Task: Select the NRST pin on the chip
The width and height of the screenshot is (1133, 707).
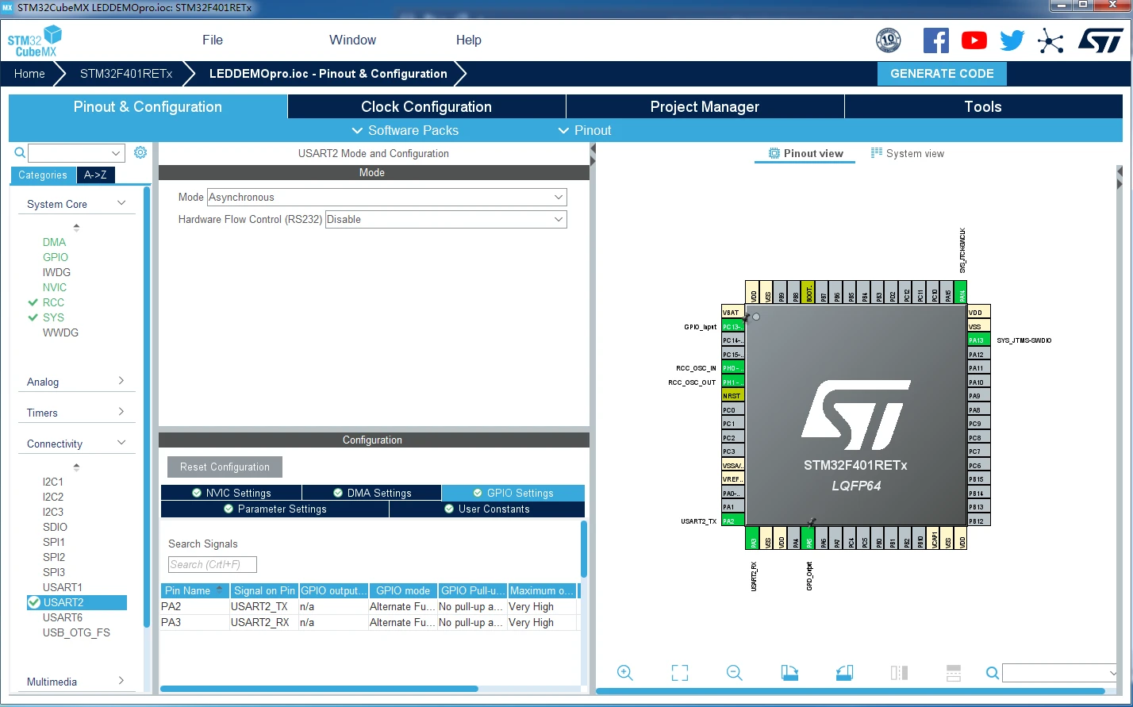Action: [733, 396]
